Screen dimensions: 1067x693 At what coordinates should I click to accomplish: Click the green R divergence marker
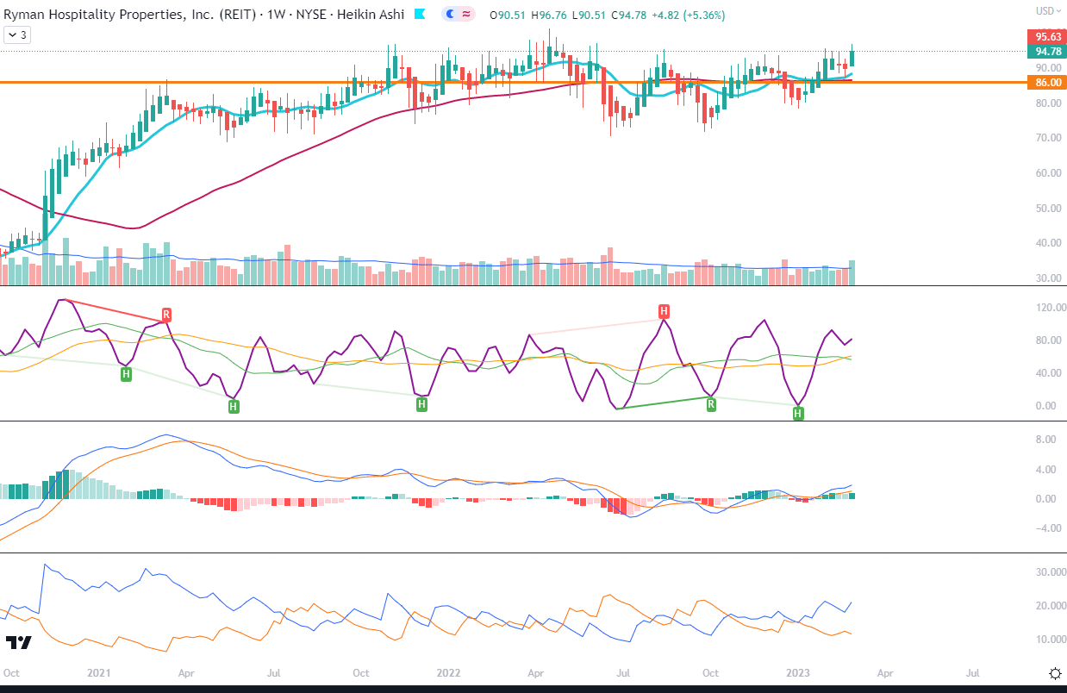[x=712, y=403]
